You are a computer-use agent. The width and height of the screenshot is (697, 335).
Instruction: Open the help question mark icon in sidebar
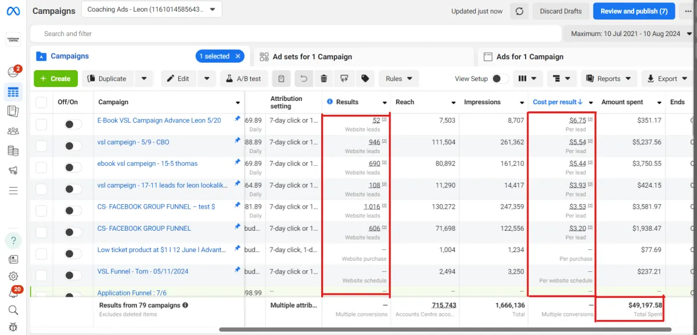(x=13, y=240)
